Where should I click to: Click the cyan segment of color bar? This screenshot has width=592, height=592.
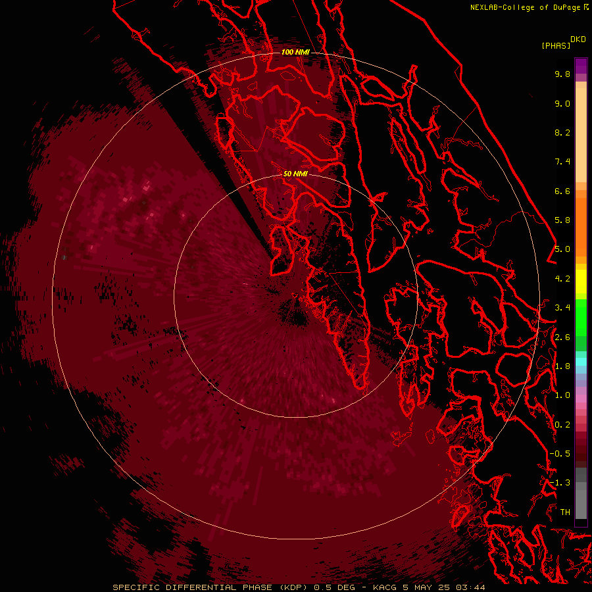(x=581, y=362)
